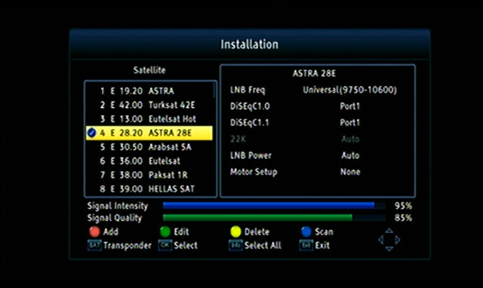Screen dimensions: 483x288
Task: Select satellite 6 E 36.00 Eutelsat
Action: [149, 161]
